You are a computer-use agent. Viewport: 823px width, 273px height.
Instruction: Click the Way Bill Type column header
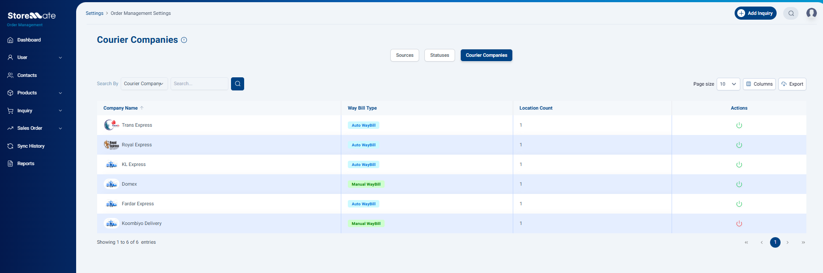tap(362, 108)
